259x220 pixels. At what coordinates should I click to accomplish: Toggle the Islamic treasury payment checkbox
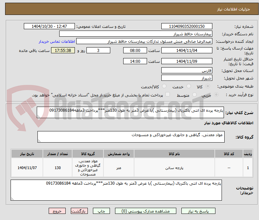167,94
